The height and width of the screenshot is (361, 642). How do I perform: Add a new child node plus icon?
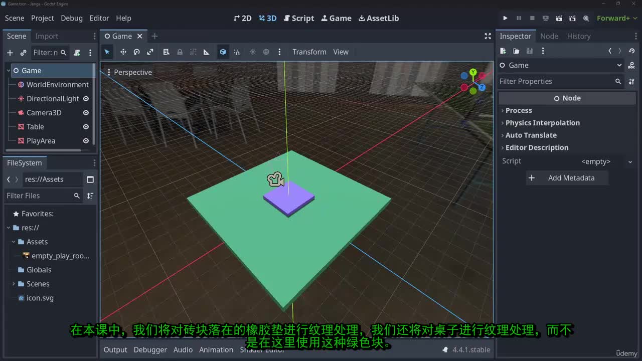(x=10, y=53)
